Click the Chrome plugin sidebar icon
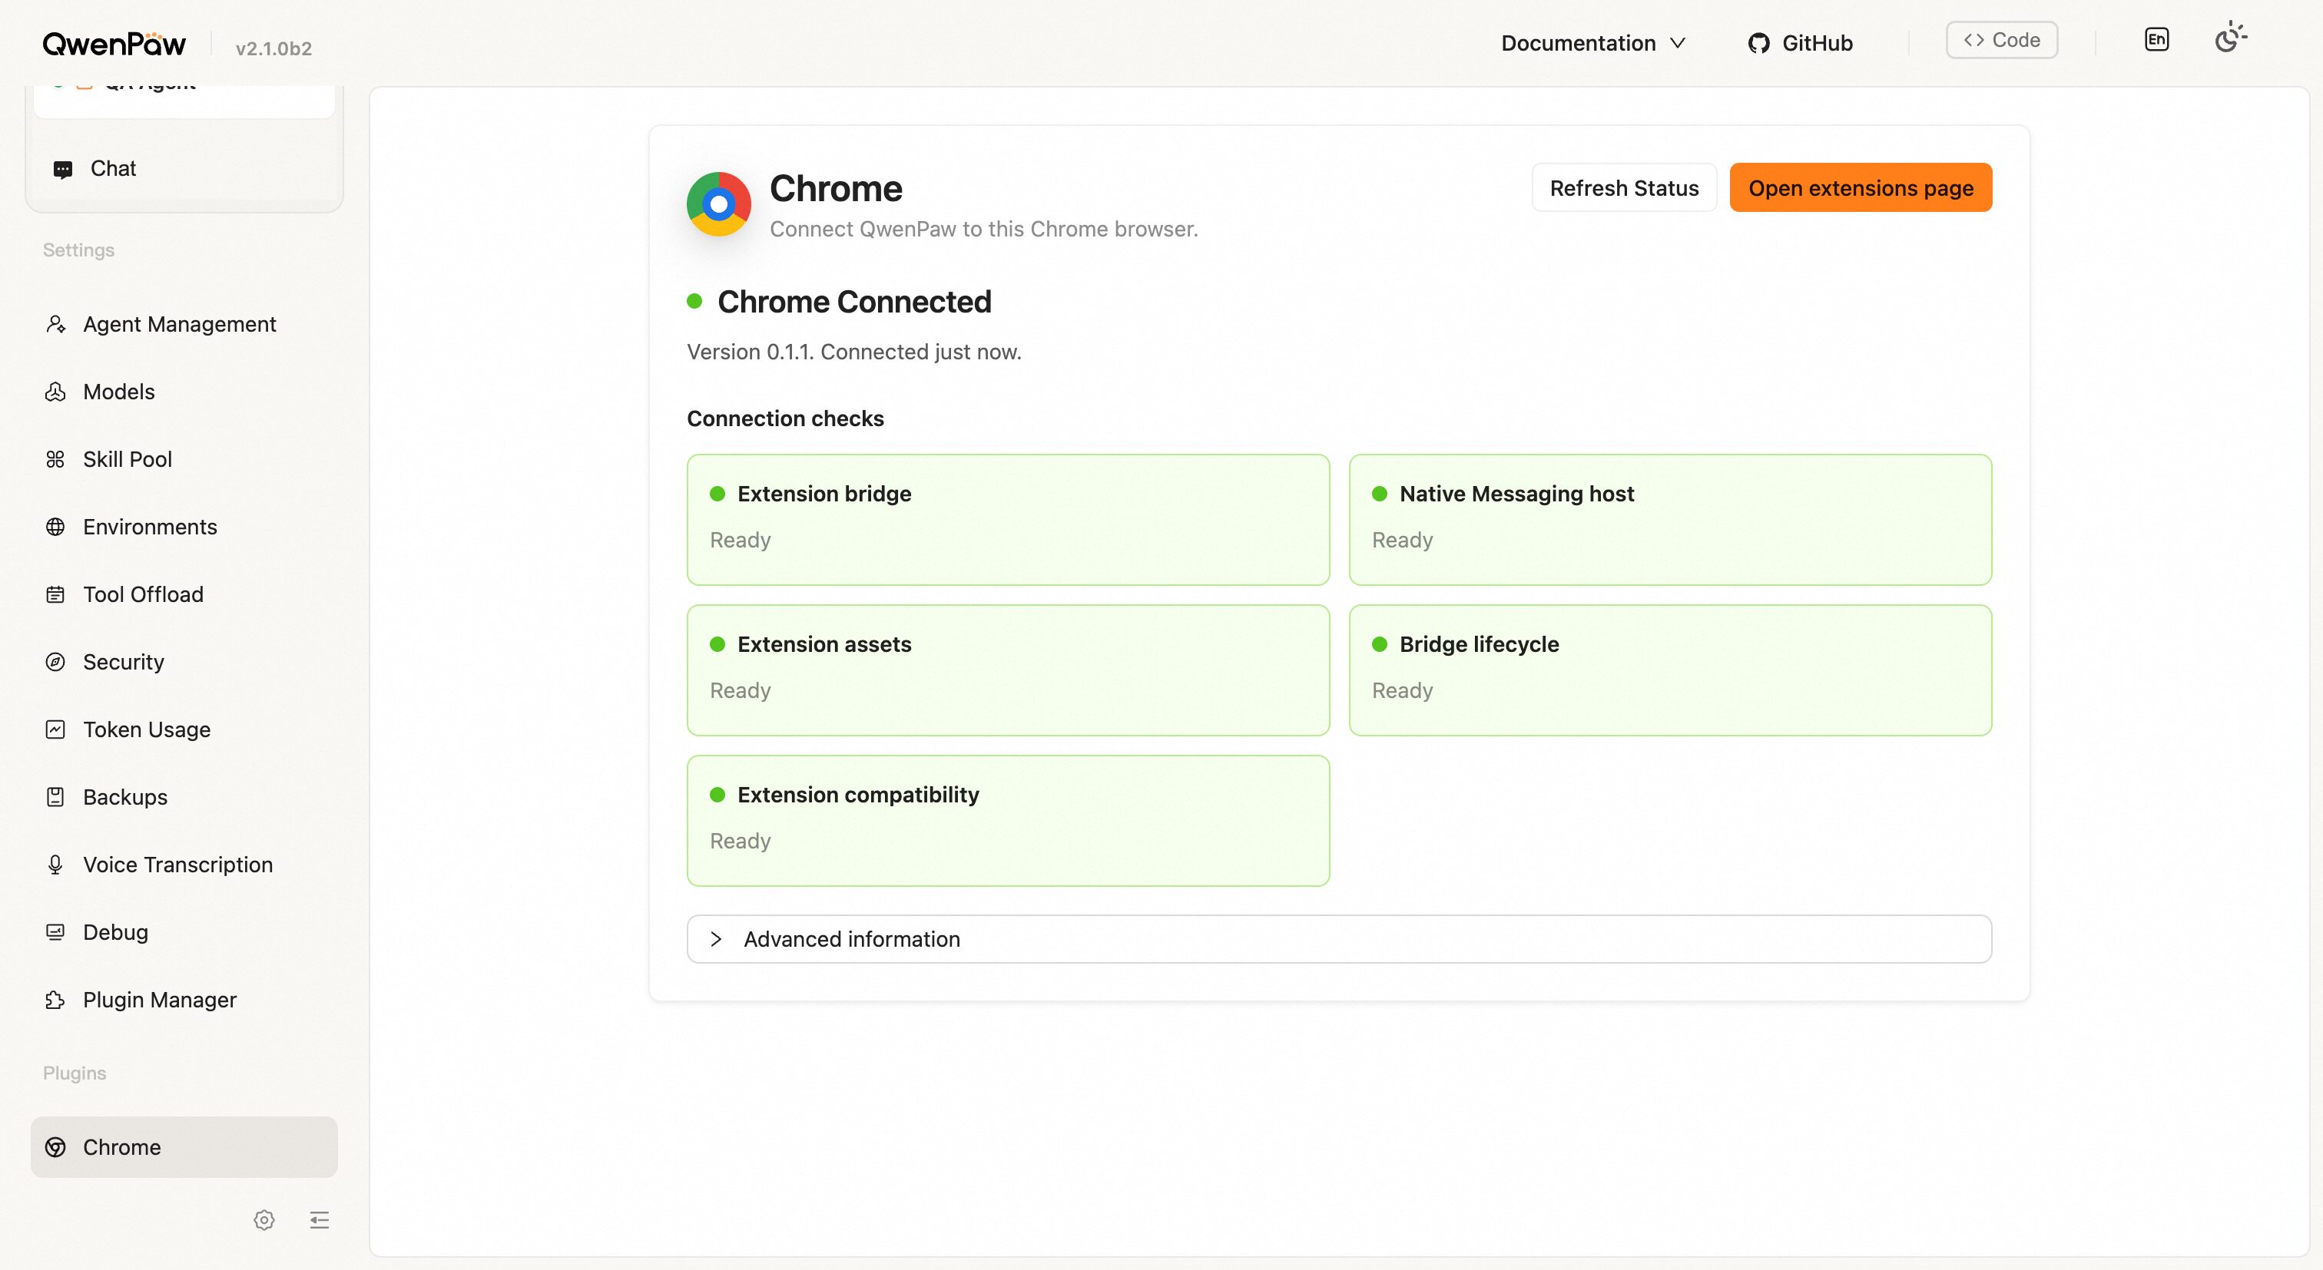Viewport: 2323px width, 1270px height. pos(56,1147)
